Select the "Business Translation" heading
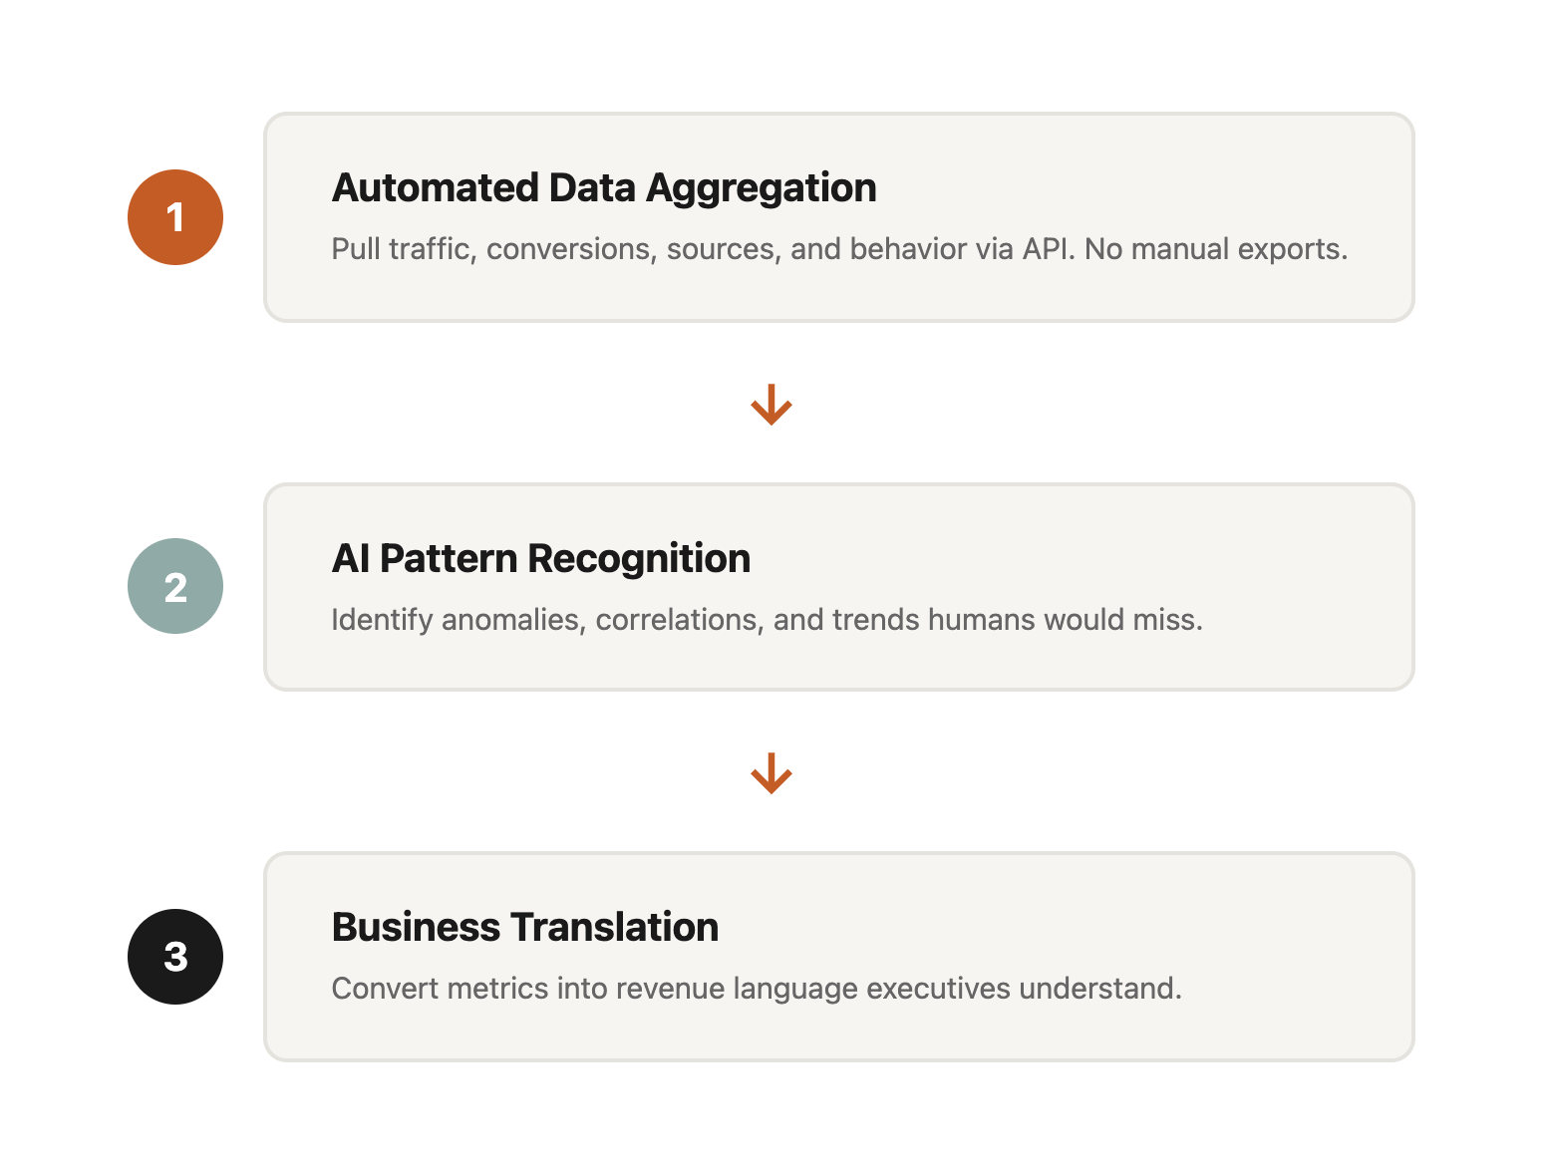1545x1174 pixels. [x=525, y=927]
